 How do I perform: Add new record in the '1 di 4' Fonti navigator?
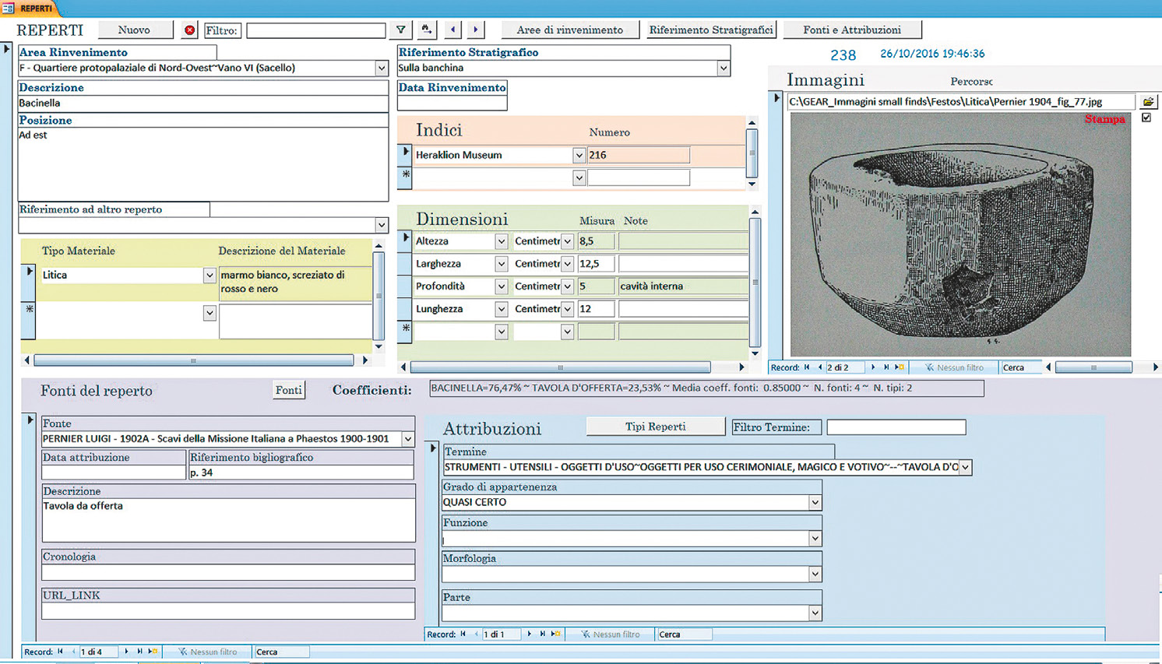(153, 652)
